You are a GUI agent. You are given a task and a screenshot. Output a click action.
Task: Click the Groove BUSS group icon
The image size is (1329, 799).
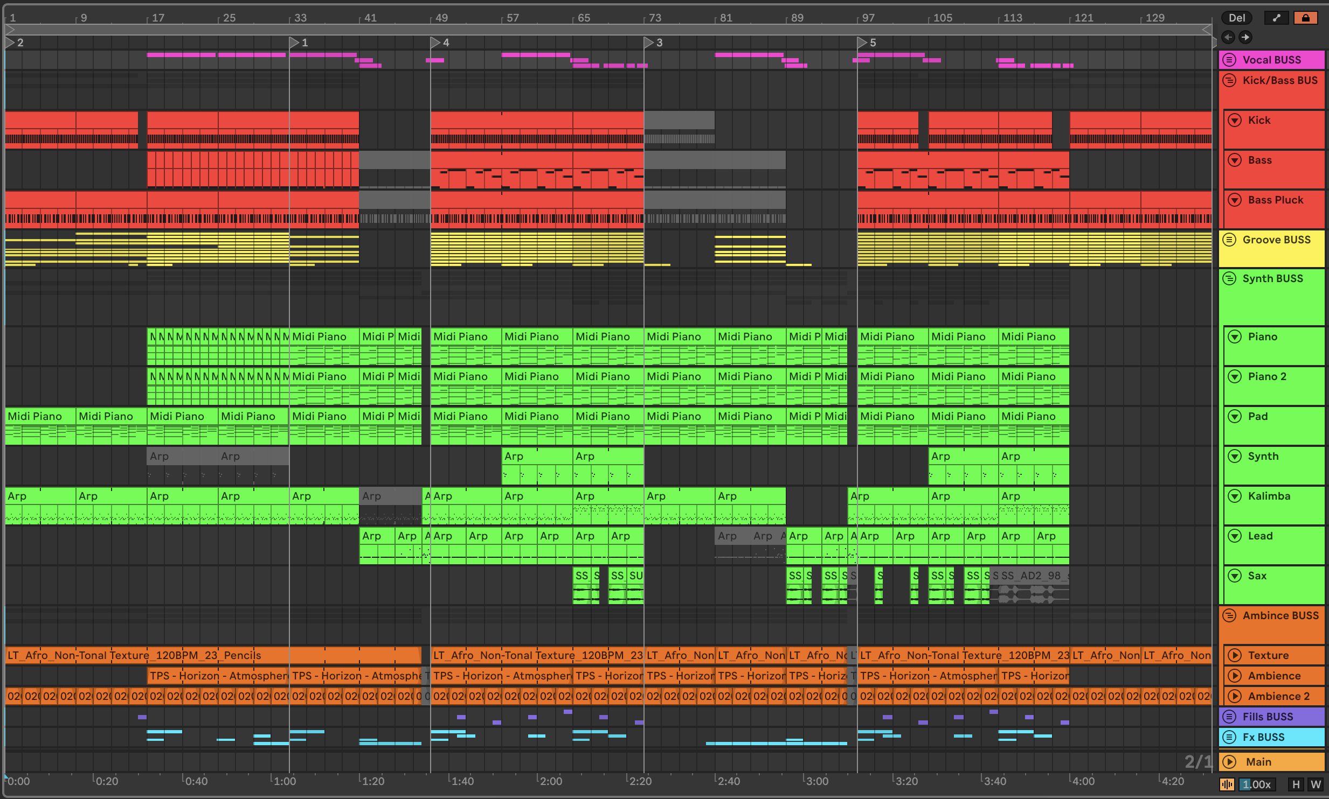click(1229, 240)
